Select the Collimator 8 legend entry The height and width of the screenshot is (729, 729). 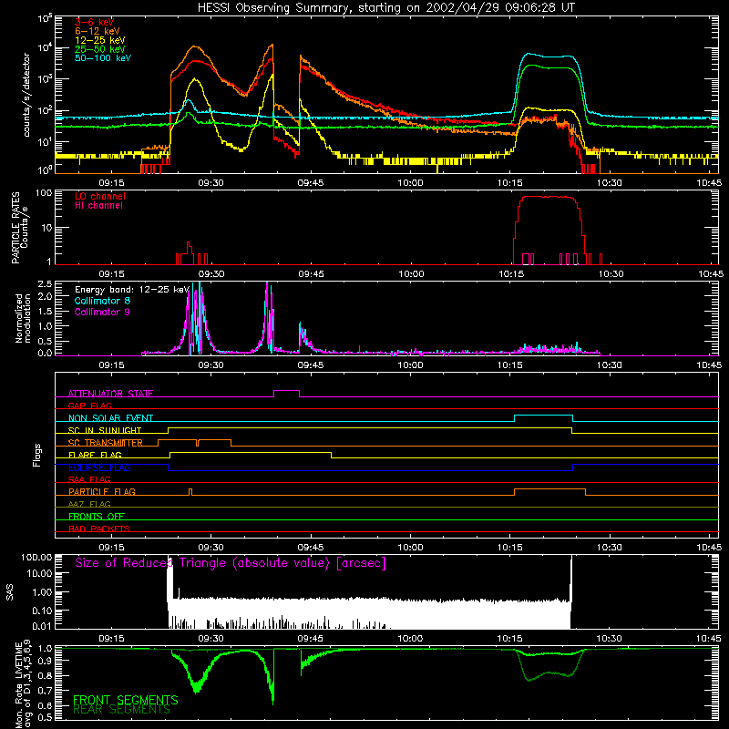click(102, 301)
